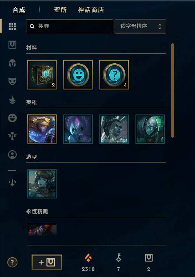Click the vertical scrollbar of loot list
The width and height of the screenshot is (195, 277).
pos(172,90)
